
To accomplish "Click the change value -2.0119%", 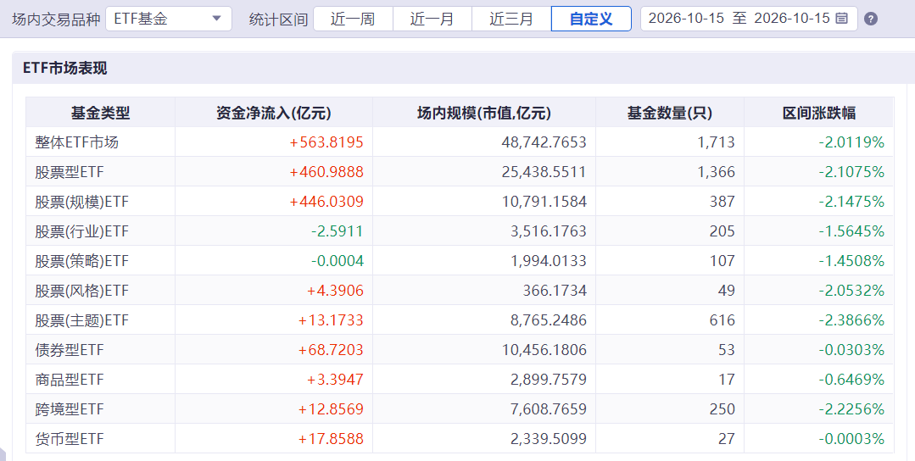I will pos(851,142).
